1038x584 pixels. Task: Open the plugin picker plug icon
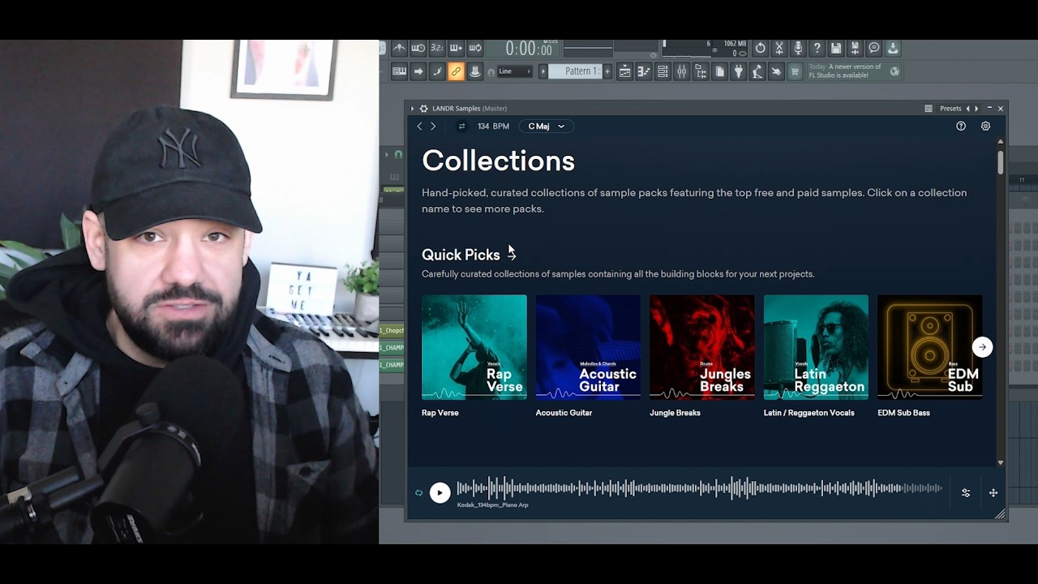tap(738, 71)
